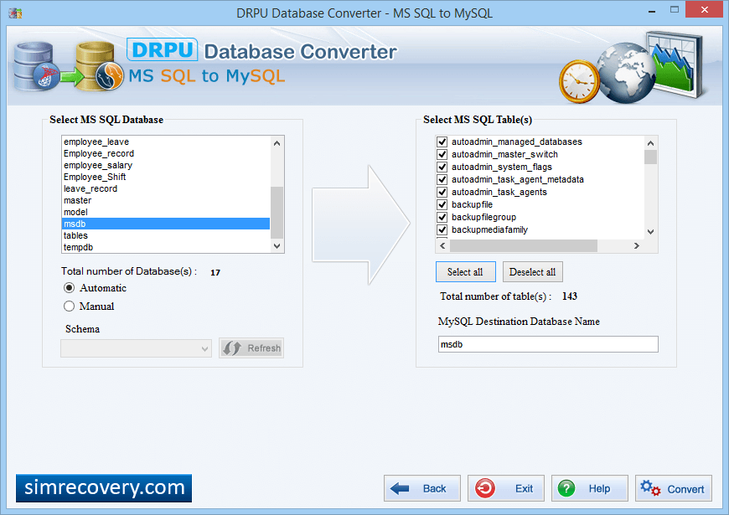729x515 pixels.
Task: Select the tables database
Action: (166, 235)
